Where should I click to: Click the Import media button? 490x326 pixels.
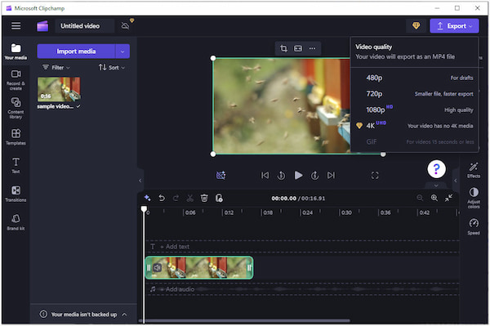point(76,51)
